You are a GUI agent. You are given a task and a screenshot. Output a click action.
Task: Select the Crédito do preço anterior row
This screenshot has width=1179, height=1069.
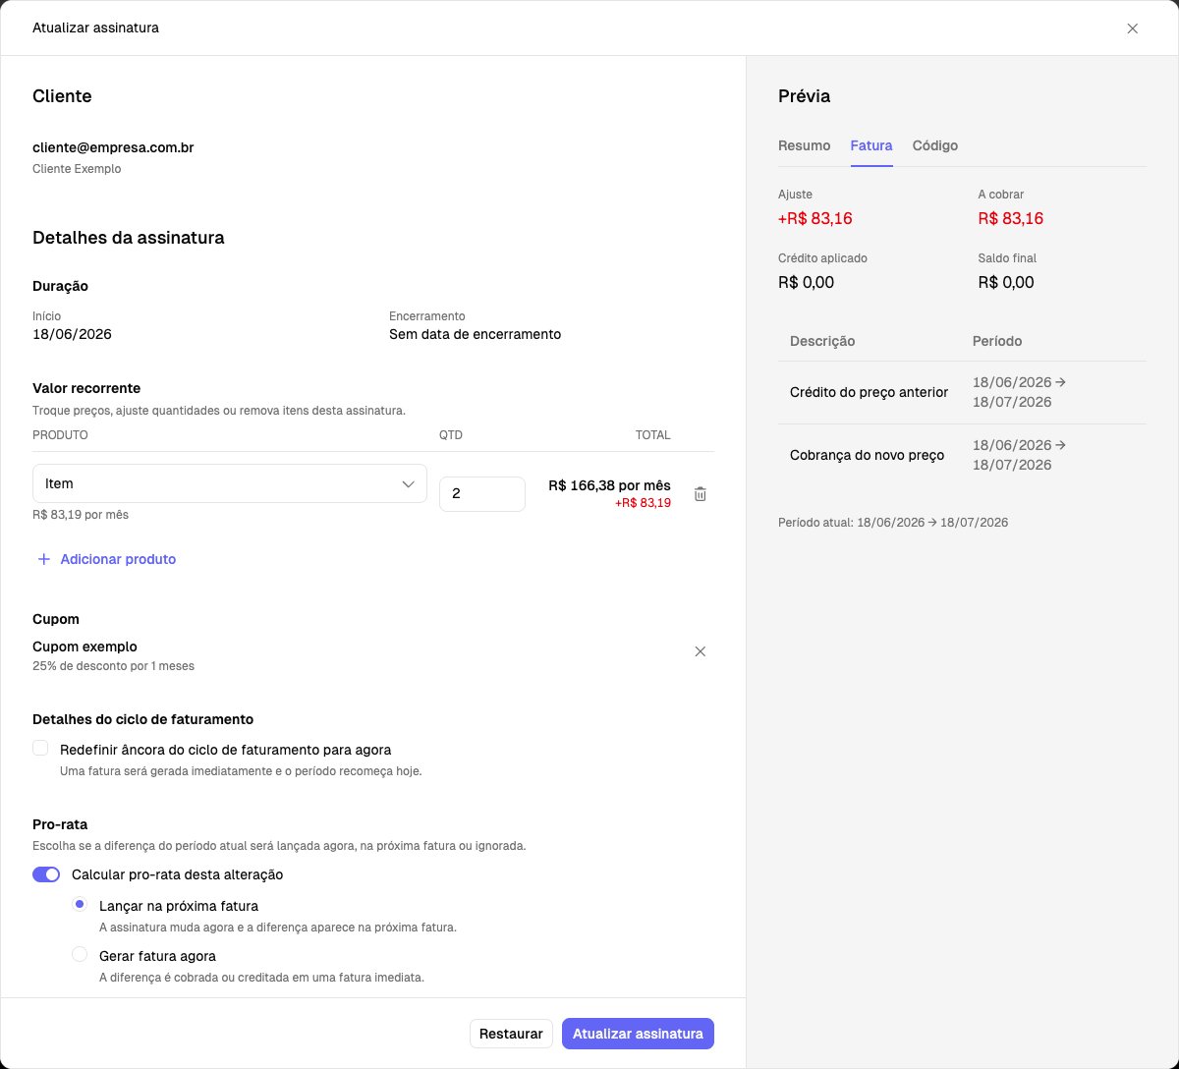tap(962, 392)
